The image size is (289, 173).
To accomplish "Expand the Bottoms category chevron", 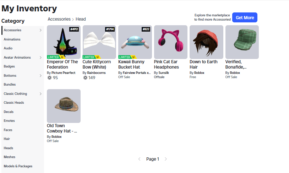I will [40, 76].
